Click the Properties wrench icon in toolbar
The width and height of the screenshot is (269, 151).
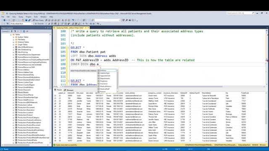(x=127, y=20)
